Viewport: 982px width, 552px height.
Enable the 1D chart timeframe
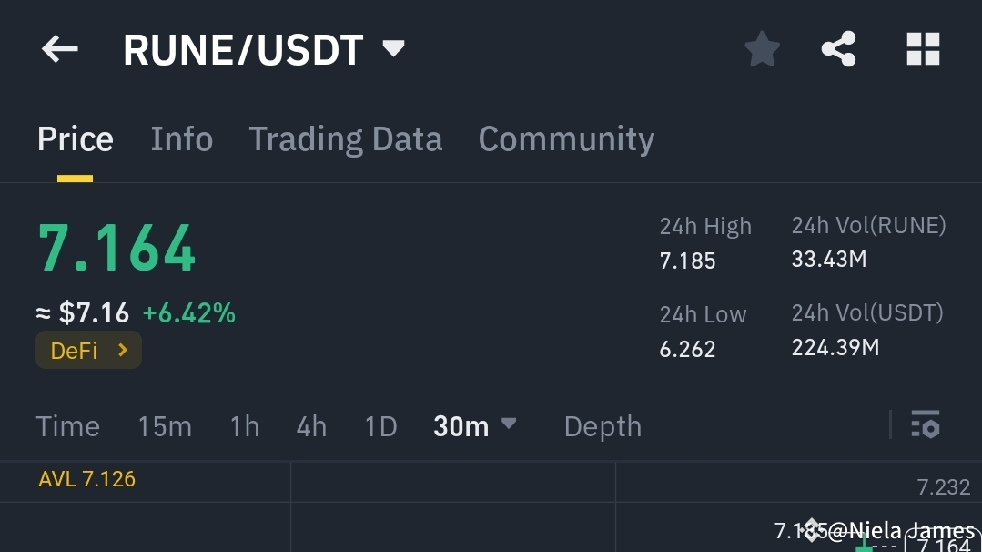pyautogui.click(x=380, y=425)
